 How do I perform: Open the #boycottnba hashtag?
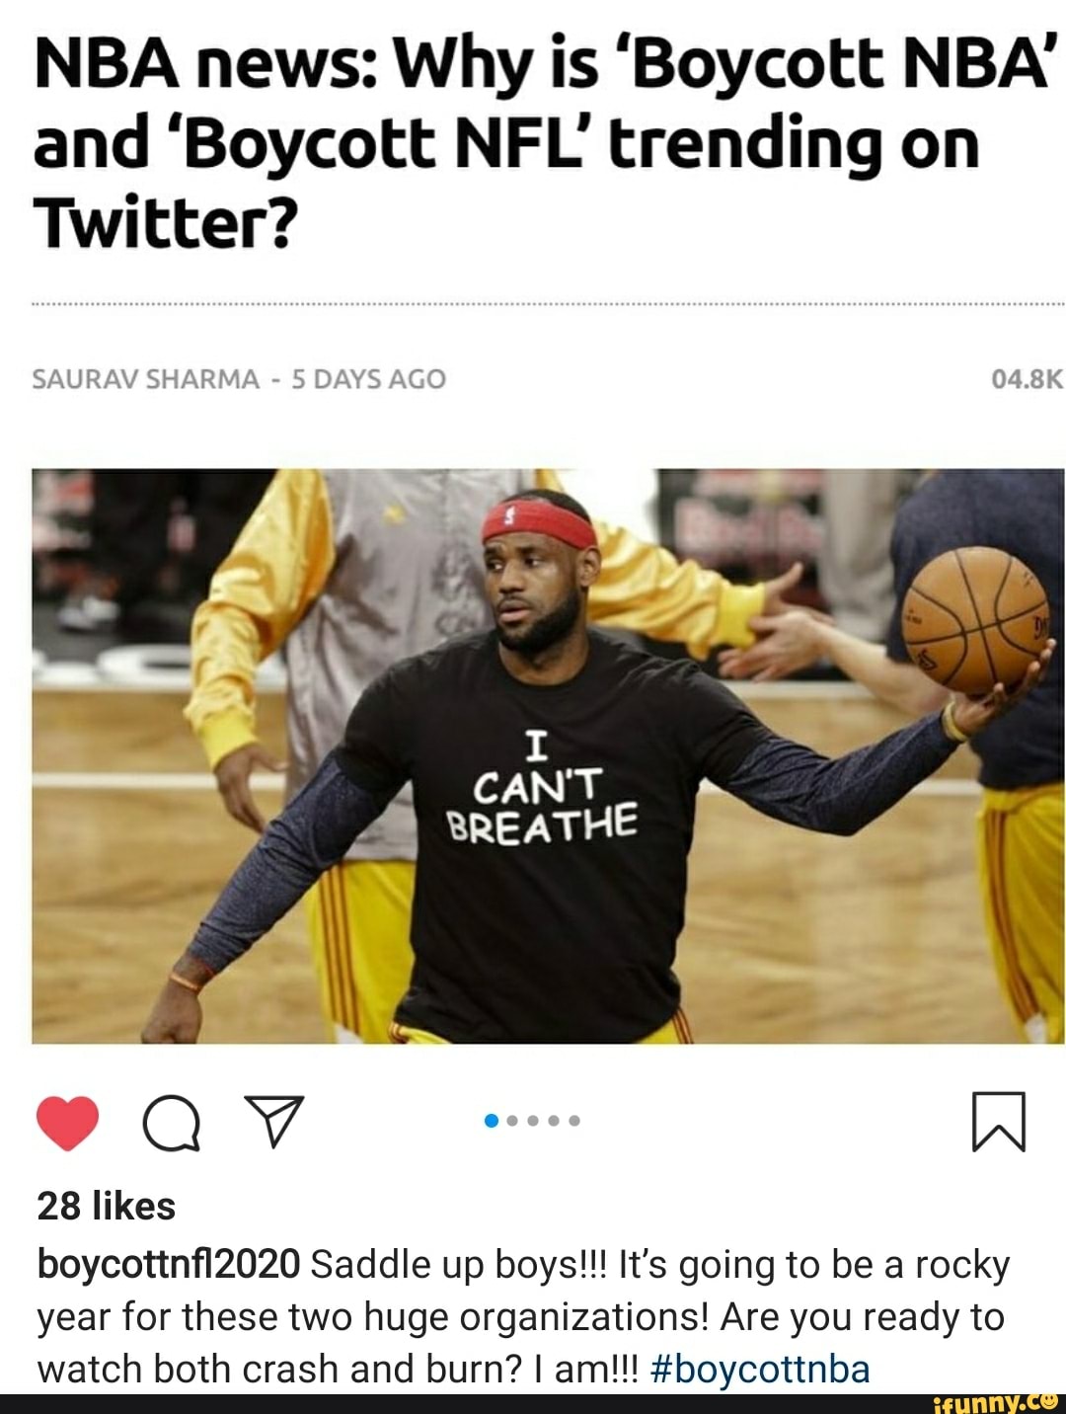click(x=761, y=1369)
